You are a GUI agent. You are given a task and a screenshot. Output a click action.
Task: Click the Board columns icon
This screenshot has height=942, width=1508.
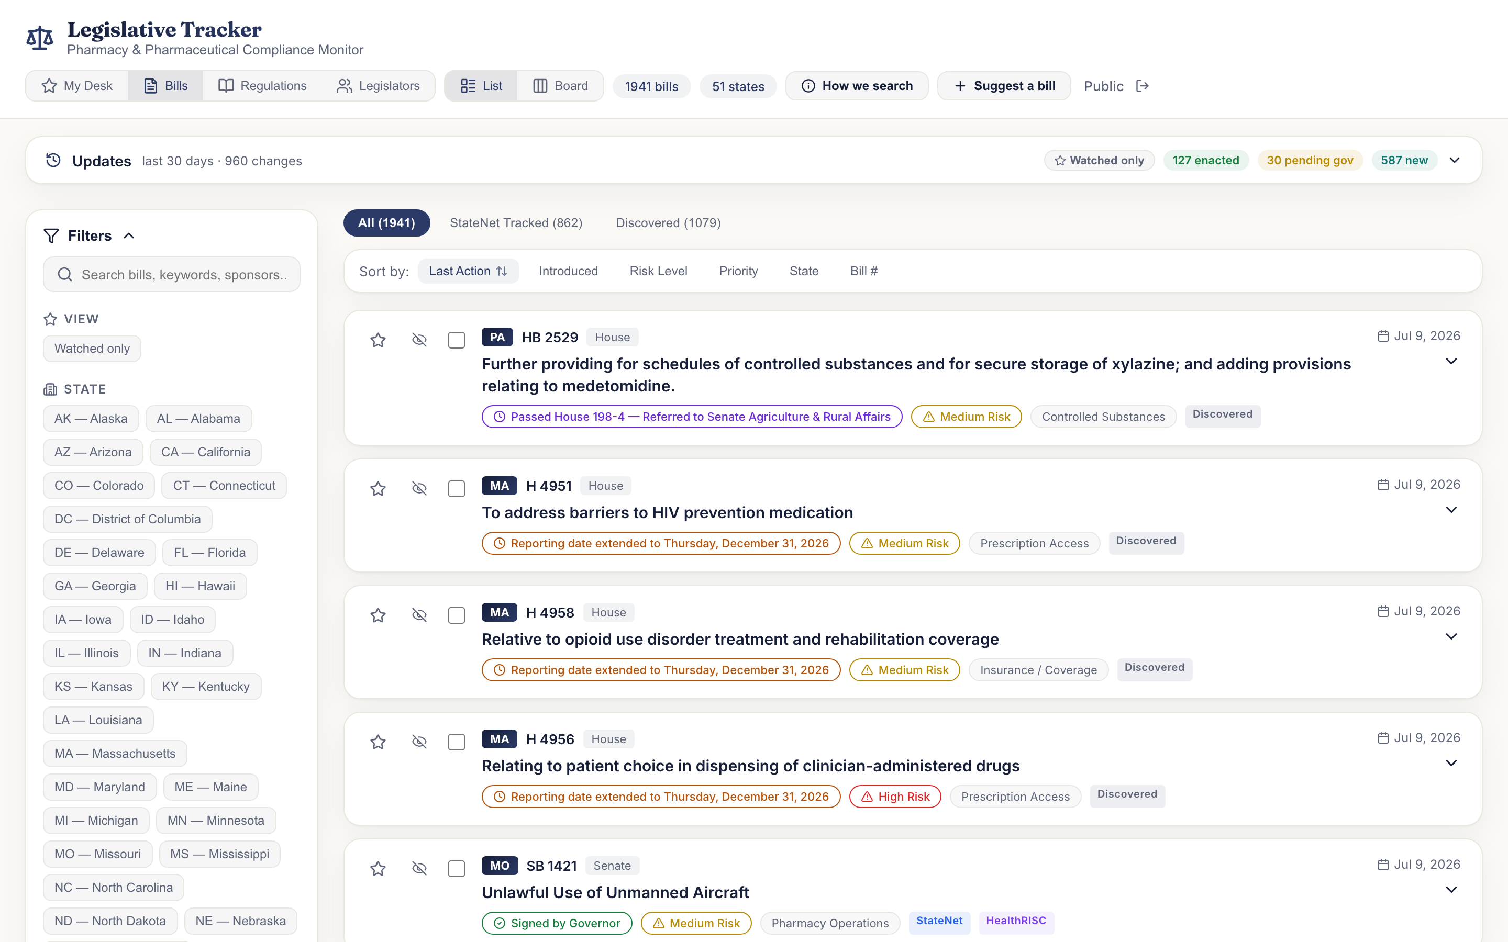tap(540, 86)
